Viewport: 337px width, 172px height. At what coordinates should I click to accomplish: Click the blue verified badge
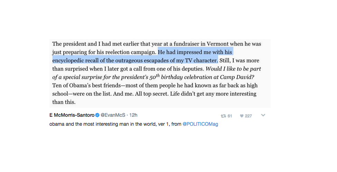point(97,115)
